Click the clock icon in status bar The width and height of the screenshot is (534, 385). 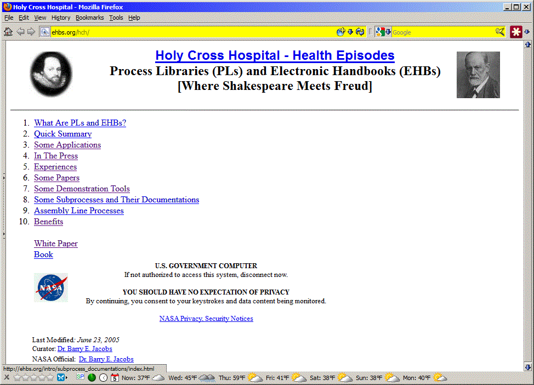coord(103,377)
